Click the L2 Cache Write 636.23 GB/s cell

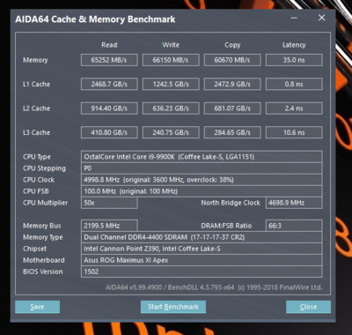pos(171,108)
